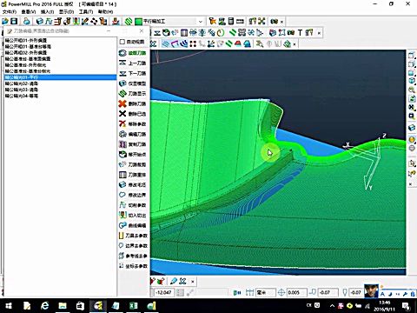The width and height of the screenshot is (417, 313).
Task: Open 切入切出 leads and links settings
Action: [x=133, y=215]
